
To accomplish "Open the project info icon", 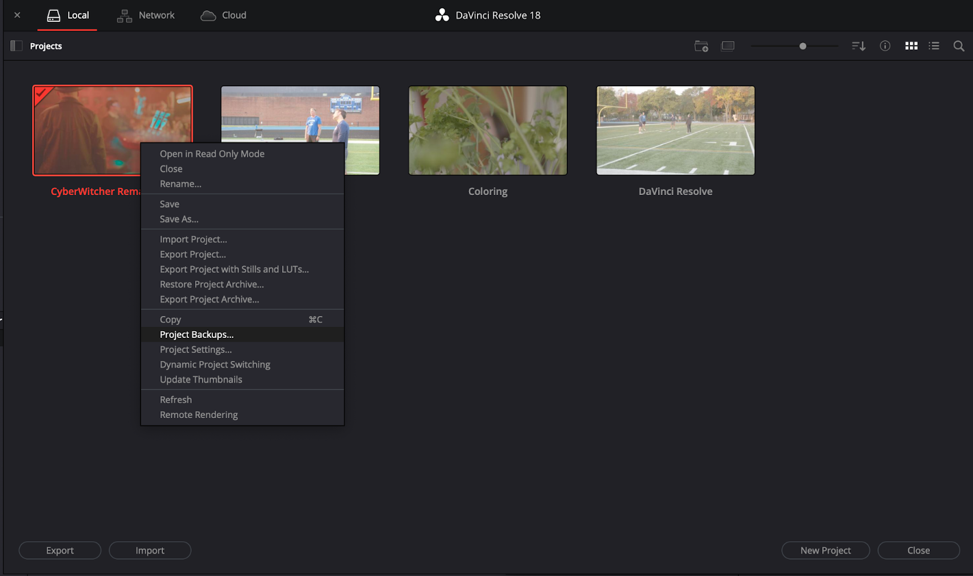I will click(x=885, y=46).
